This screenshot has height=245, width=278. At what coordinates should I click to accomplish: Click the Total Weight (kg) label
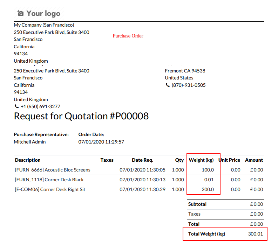click(206, 234)
